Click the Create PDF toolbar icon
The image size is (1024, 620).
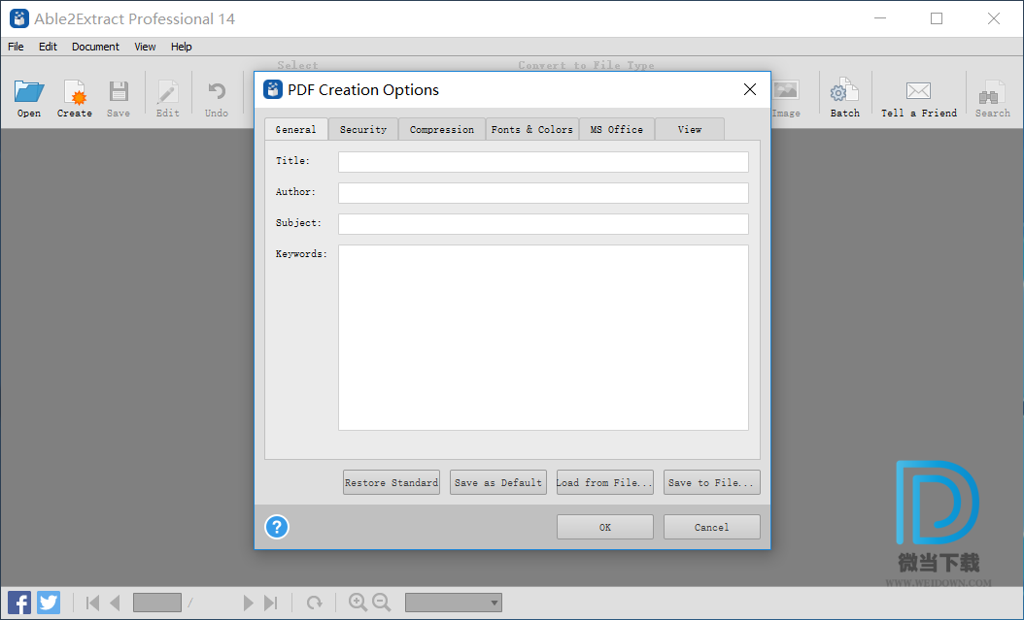tap(75, 92)
